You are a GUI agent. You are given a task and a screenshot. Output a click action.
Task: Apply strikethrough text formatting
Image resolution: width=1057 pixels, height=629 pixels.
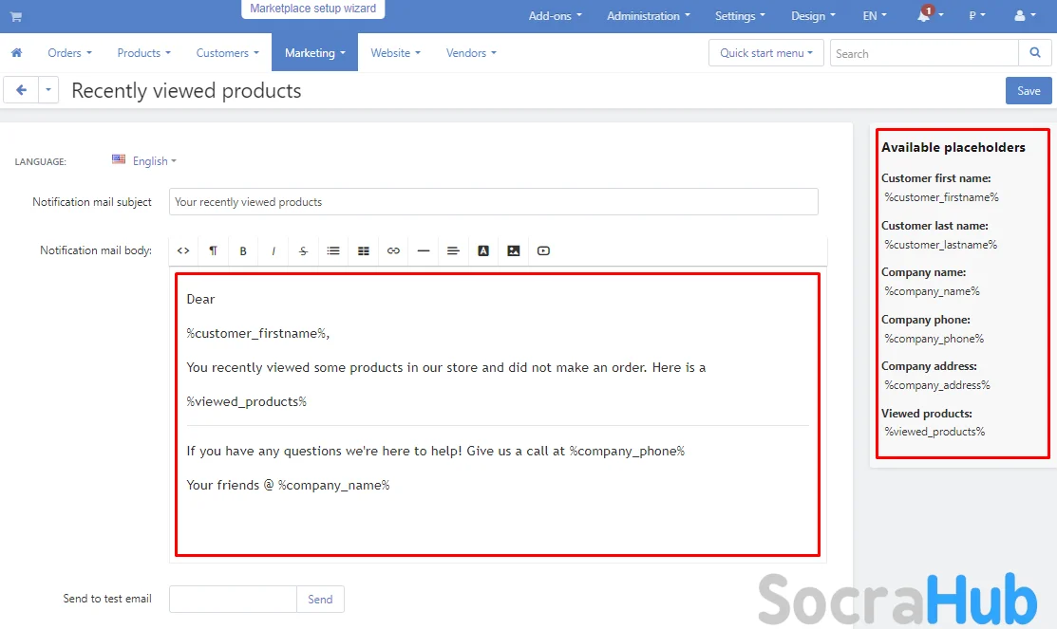(x=303, y=250)
